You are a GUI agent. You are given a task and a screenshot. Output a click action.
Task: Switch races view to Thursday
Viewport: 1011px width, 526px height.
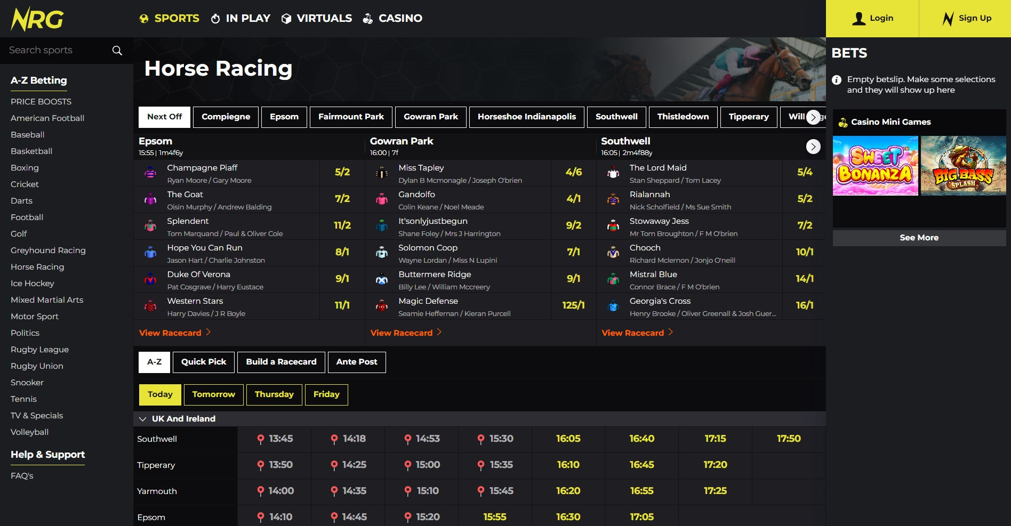tap(274, 394)
